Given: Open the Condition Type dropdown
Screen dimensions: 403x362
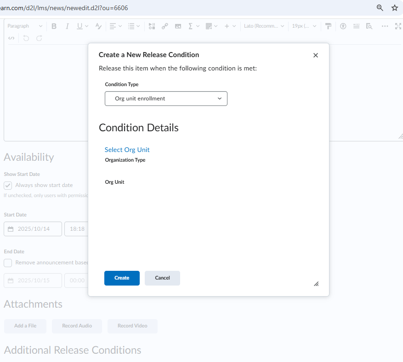Looking at the screenshot, I should [x=166, y=99].
